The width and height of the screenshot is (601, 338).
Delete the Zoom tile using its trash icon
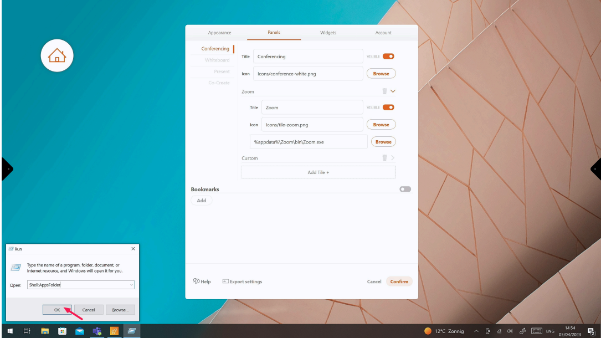pos(384,91)
